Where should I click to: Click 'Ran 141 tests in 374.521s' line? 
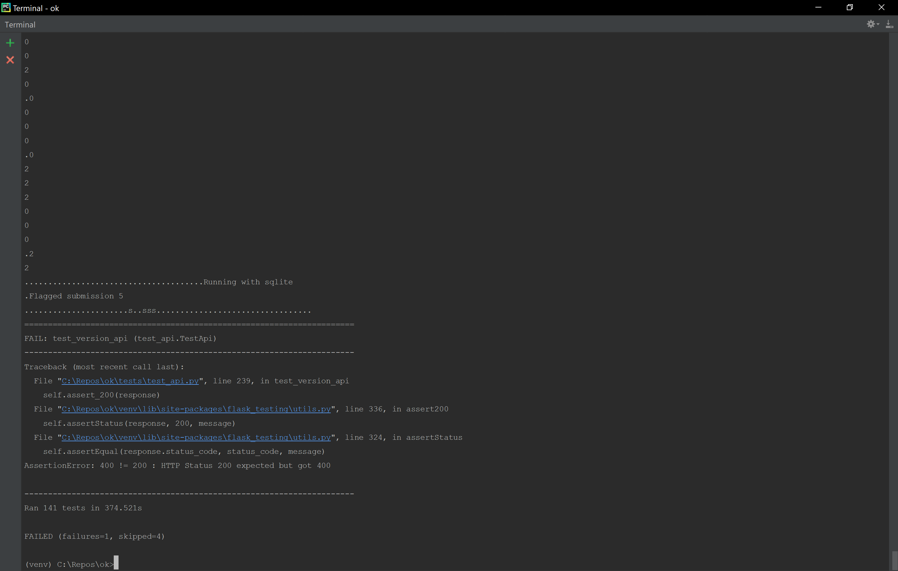[x=83, y=508]
